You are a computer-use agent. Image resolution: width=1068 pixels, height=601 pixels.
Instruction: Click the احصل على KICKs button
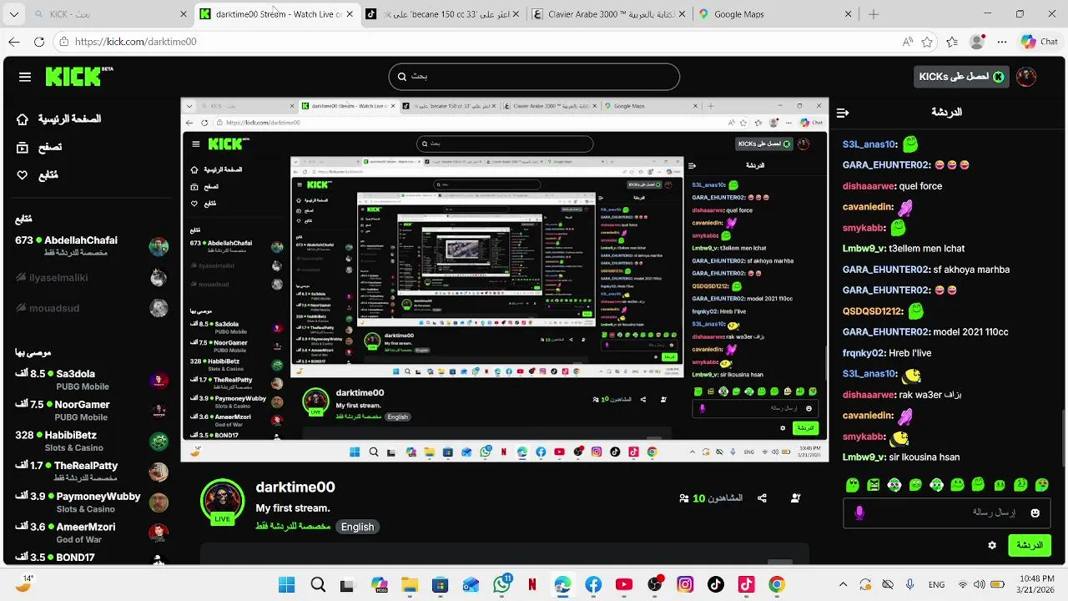(x=961, y=77)
